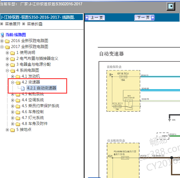This screenshot has height=178, width=180.
Task: Click folder icon of 4.5 乘员约束保护系统
Action: click(x=18, y=106)
